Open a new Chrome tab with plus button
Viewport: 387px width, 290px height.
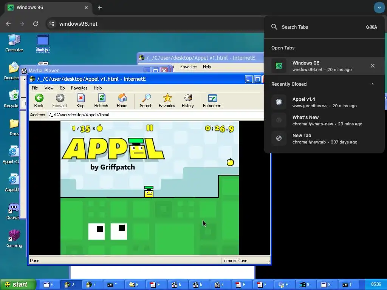click(x=100, y=8)
